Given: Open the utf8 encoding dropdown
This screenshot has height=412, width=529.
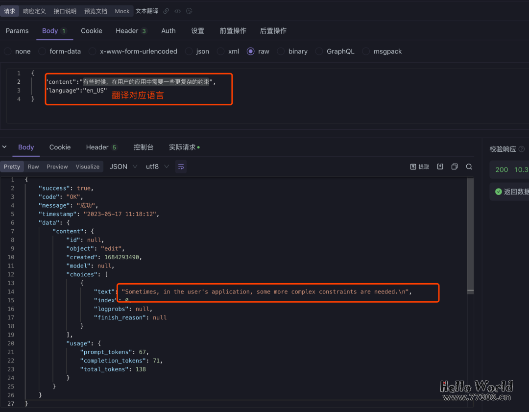Looking at the screenshot, I should click(155, 167).
